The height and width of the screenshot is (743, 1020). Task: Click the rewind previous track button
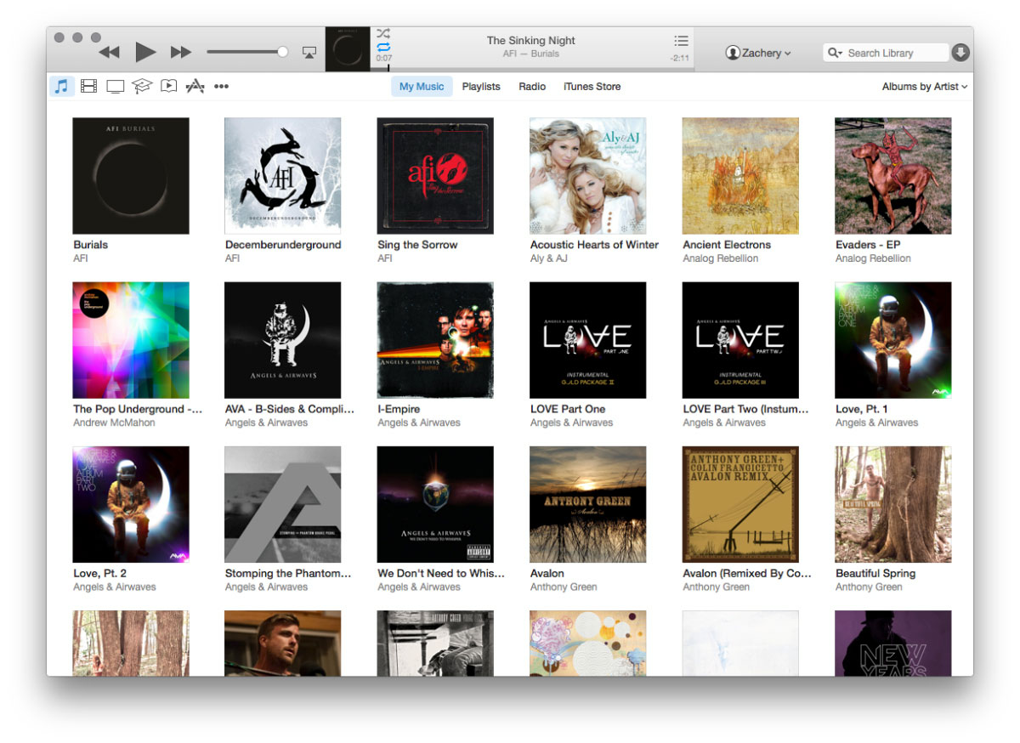pyautogui.click(x=109, y=53)
